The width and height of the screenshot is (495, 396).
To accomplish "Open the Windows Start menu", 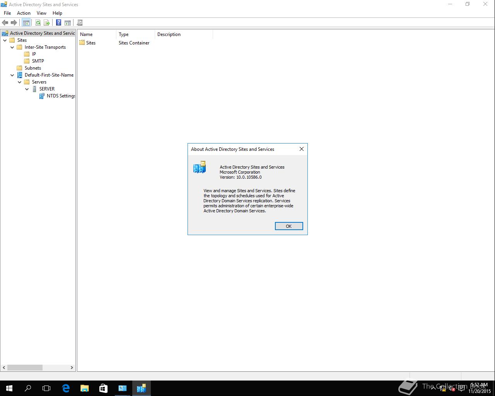I will coord(9,388).
